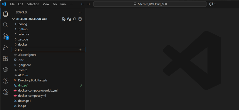Open the Copilot chat icon in title bar
Image resolution: width=239 pixels, height=110 pixels.
(211, 4)
